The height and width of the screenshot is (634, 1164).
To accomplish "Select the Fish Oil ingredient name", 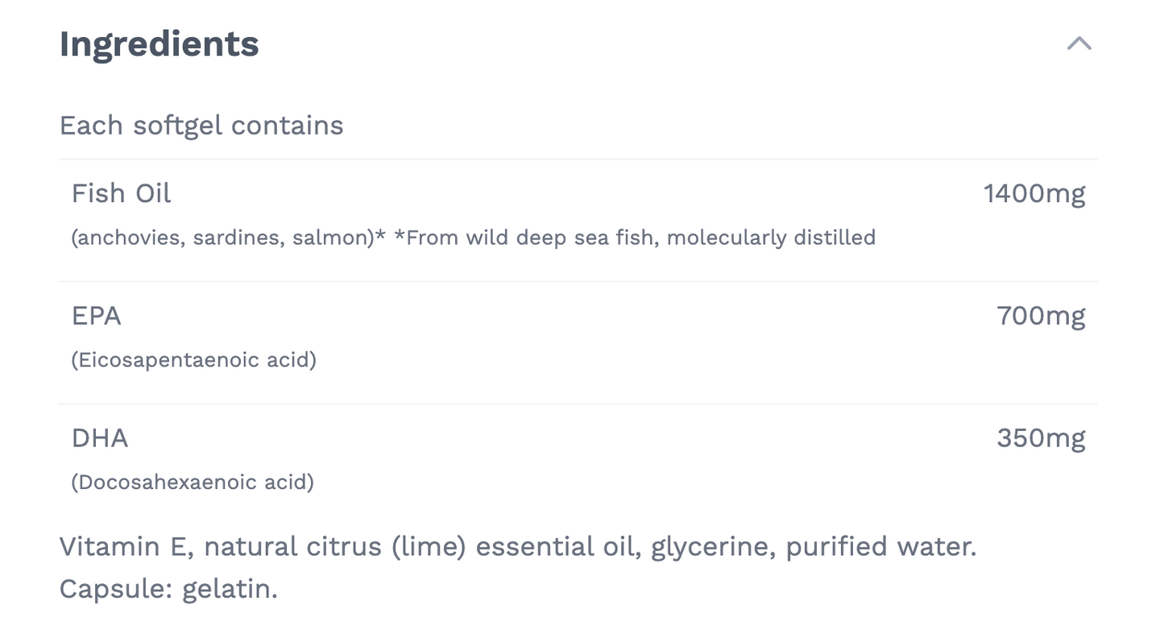I will click(121, 193).
